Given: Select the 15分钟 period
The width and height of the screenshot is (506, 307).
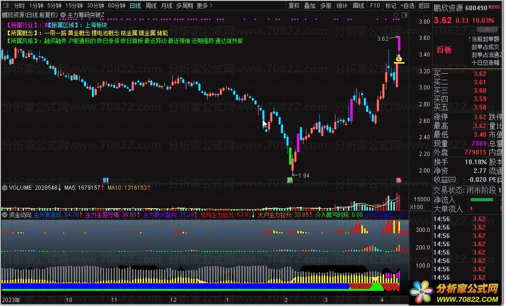Looking at the screenshot, I should click(x=74, y=6).
